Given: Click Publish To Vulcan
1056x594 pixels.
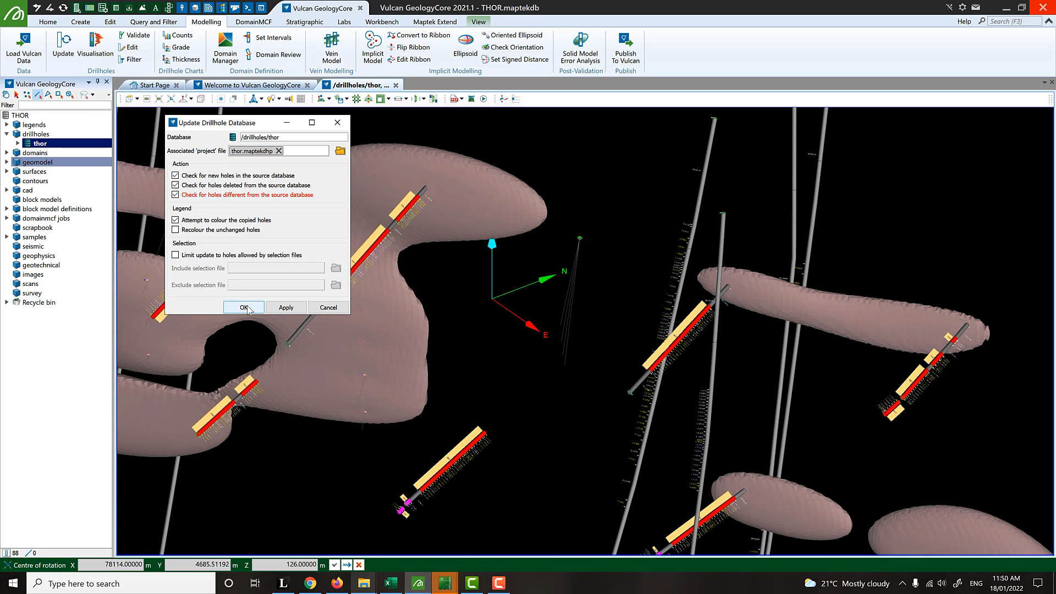Looking at the screenshot, I should click(x=625, y=48).
